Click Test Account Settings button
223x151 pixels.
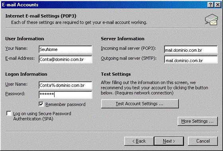[140, 104]
